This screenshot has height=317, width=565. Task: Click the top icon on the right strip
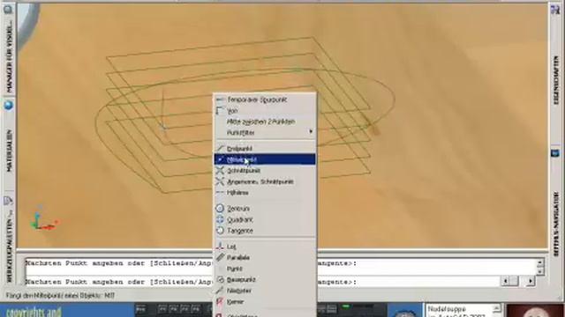coord(555,10)
